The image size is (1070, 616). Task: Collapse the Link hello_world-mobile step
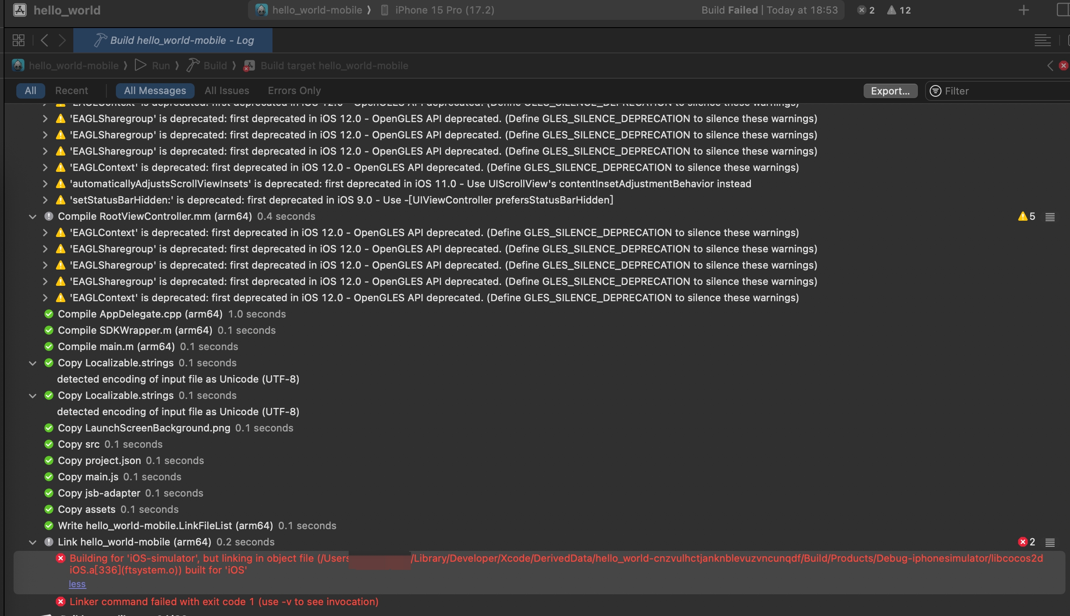click(33, 542)
